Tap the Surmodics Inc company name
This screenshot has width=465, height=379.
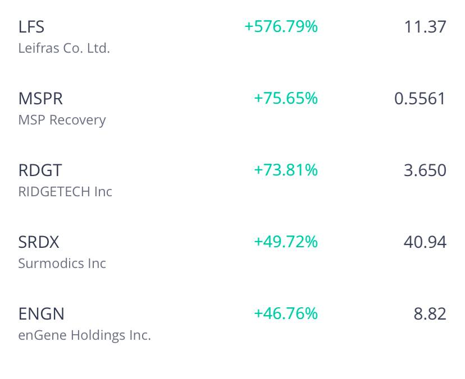point(62,264)
